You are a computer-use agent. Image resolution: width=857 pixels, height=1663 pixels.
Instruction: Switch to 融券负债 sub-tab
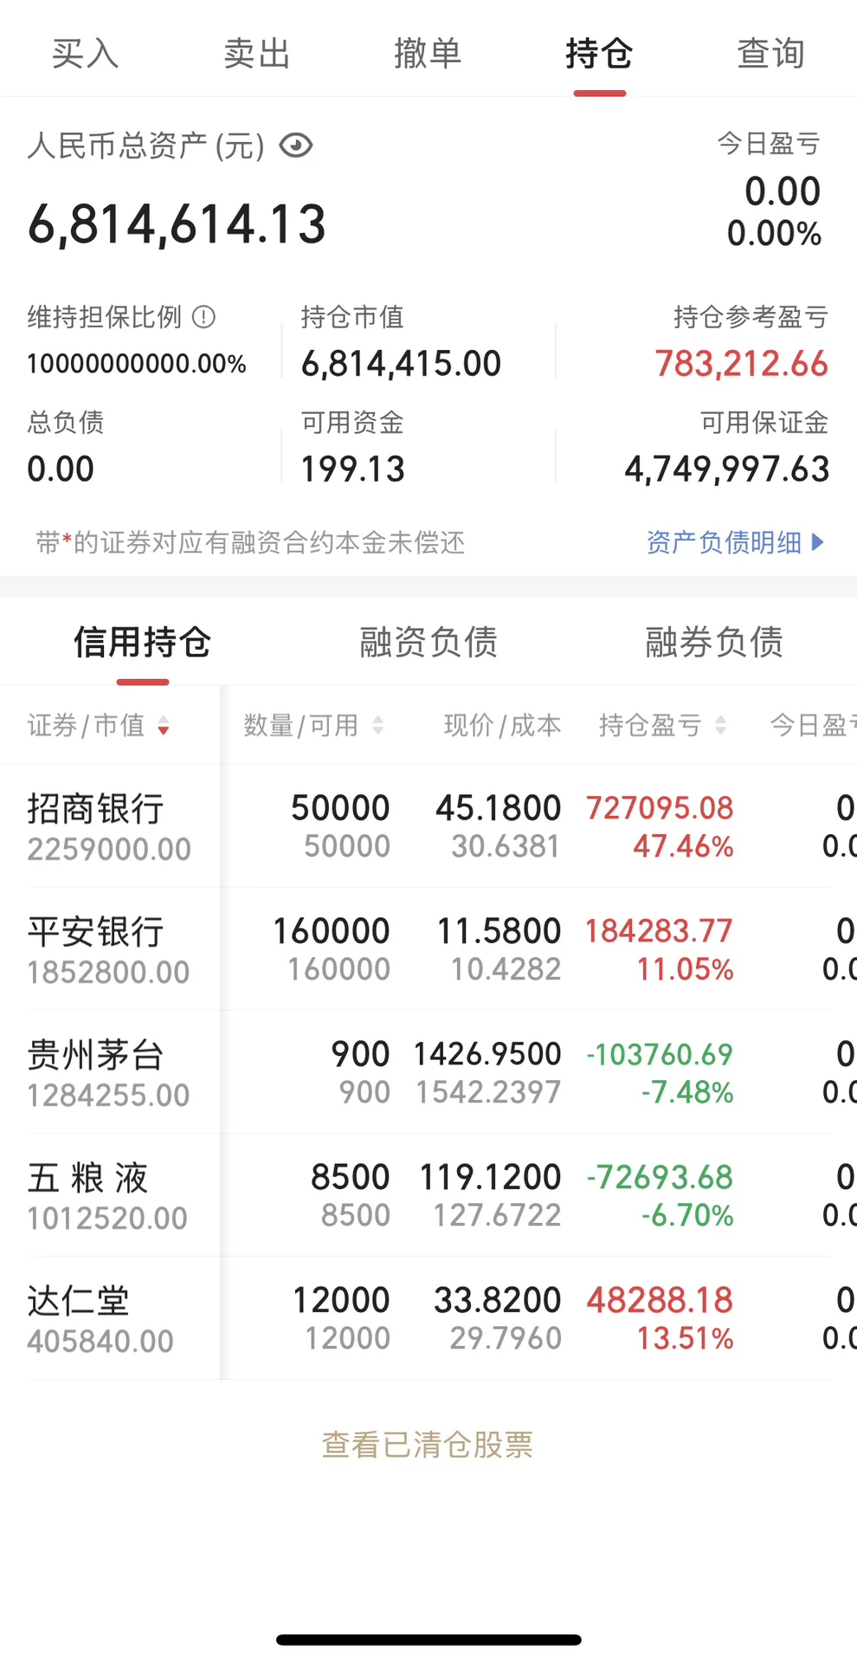tap(714, 643)
